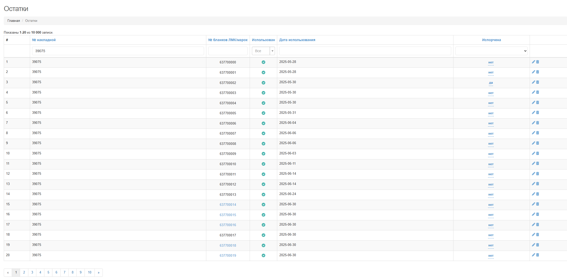The height and width of the screenshot is (280, 567).
Task: Open the blank number link 637700016
Action: pos(228,225)
